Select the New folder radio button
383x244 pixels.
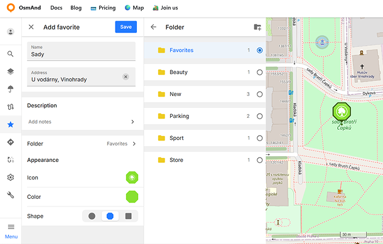tap(260, 94)
